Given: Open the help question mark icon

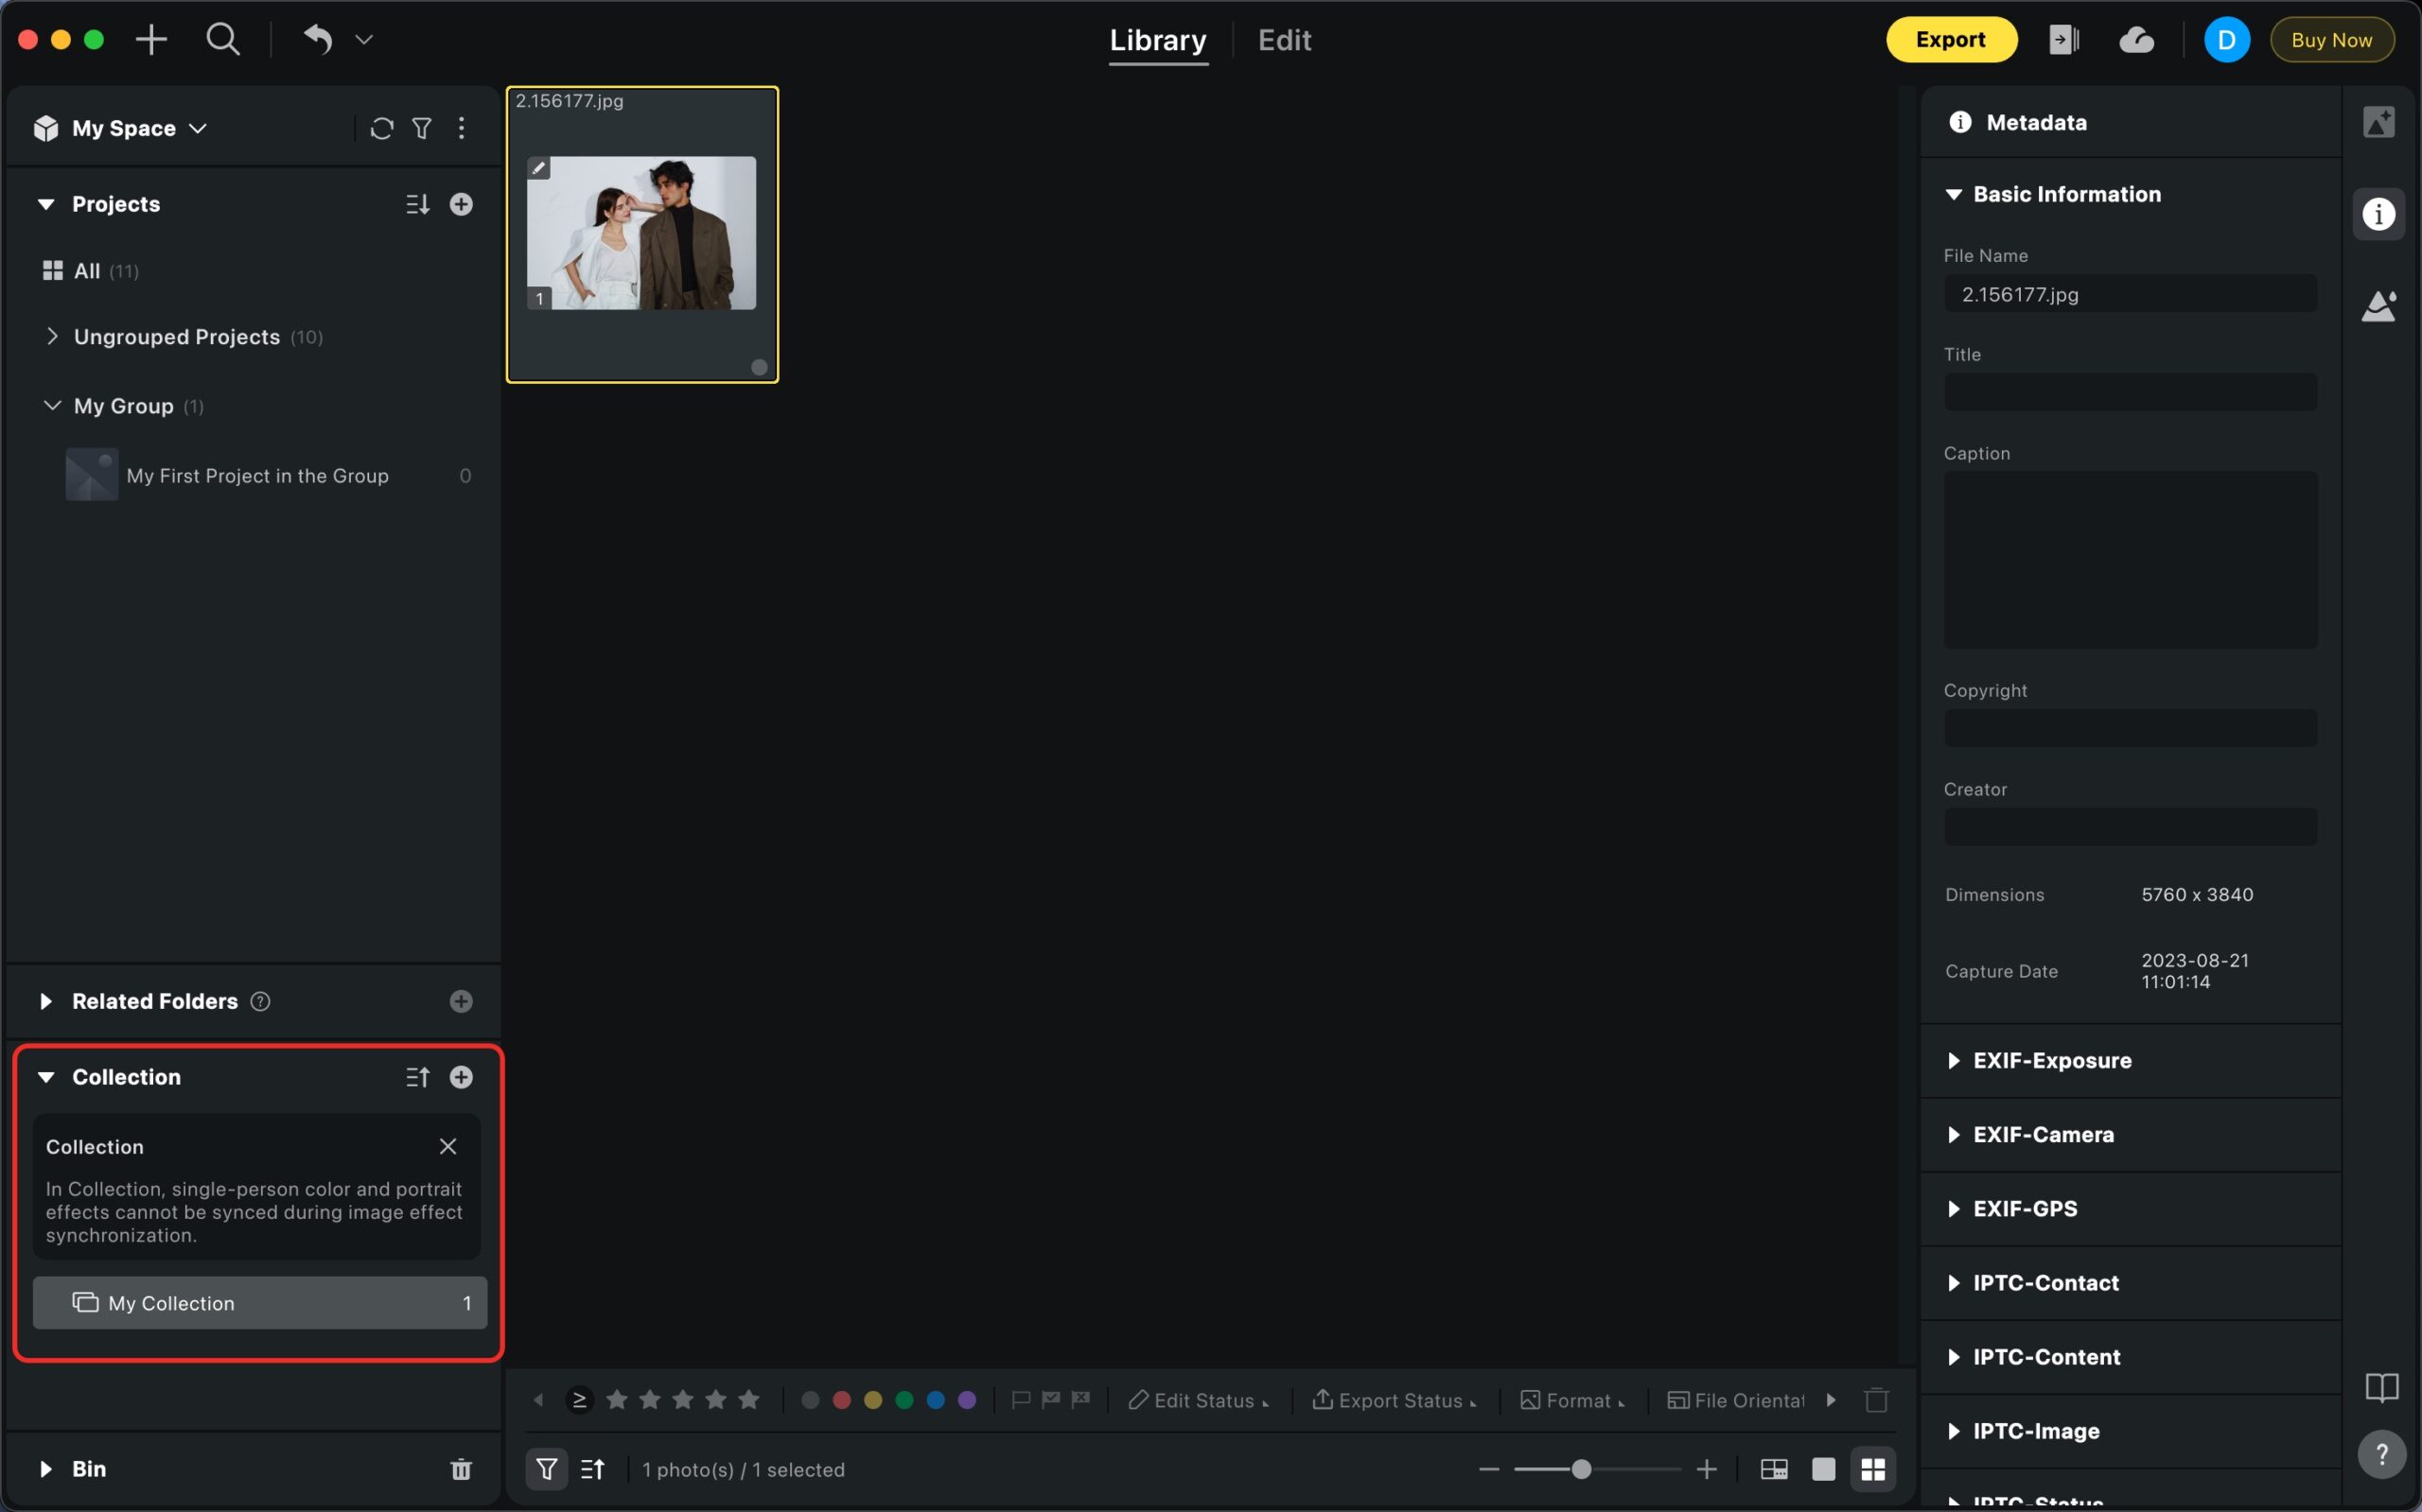Looking at the screenshot, I should (x=2380, y=1453).
